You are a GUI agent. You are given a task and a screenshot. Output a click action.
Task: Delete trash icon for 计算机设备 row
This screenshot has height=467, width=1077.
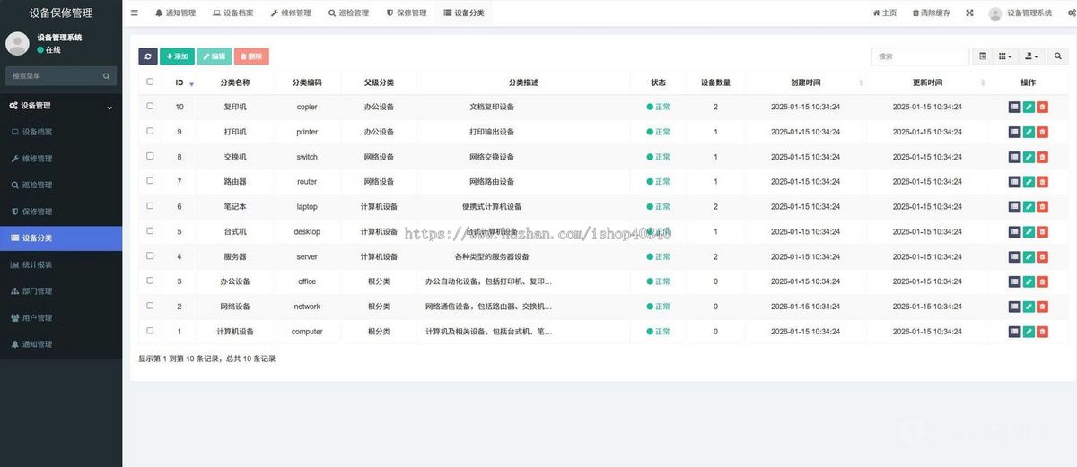coord(1042,332)
